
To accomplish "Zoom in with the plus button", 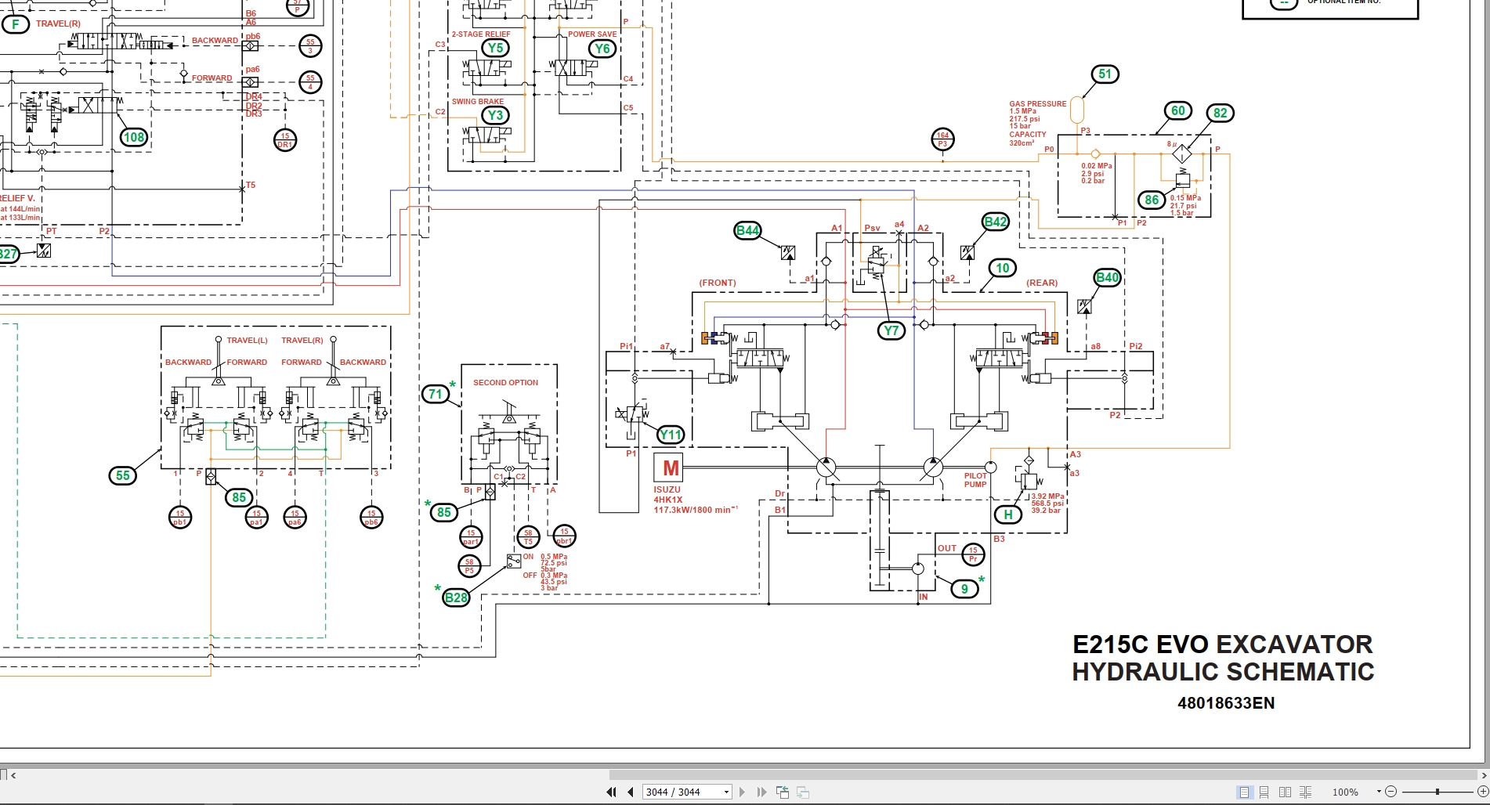I will click(1482, 792).
